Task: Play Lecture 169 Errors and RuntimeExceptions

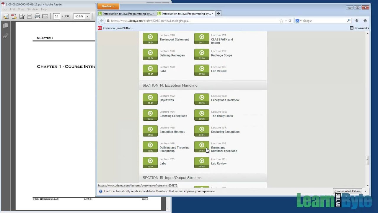Action: (202, 147)
